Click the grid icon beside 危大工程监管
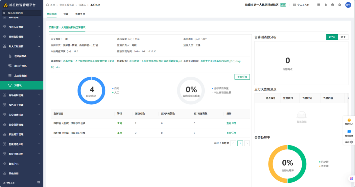 4,46
